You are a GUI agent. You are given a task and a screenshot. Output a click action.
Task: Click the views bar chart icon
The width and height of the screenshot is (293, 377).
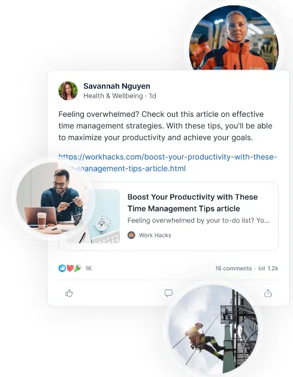(x=262, y=269)
